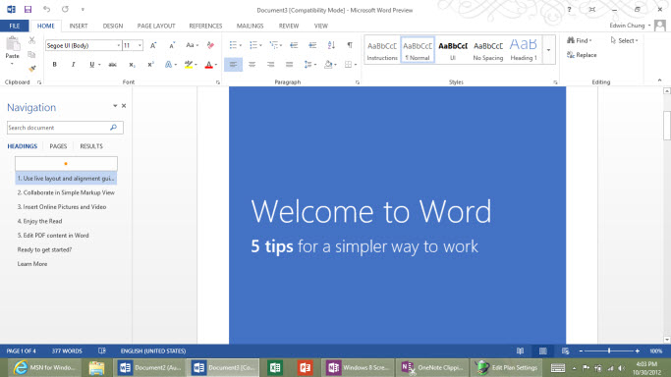Image resolution: width=671 pixels, height=377 pixels.
Task: Toggle italic formatting
Action: (73, 65)
